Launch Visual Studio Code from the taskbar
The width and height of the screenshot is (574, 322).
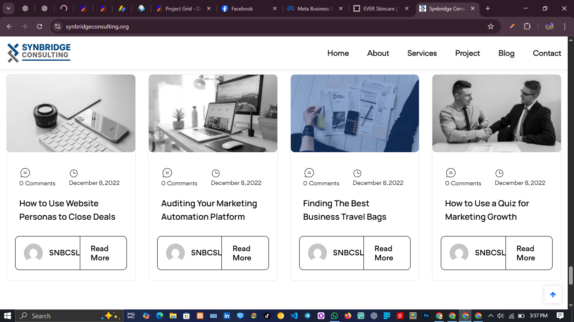(x=294, y=316)
